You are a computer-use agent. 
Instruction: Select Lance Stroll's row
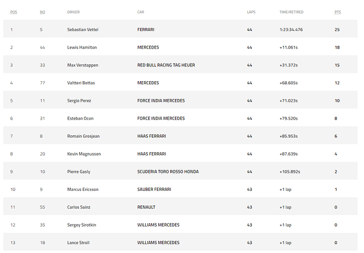(x=79, y=243)
